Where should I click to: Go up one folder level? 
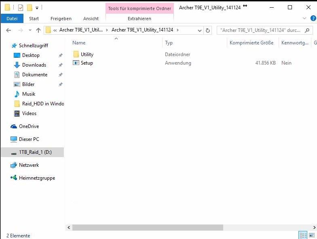38,30
